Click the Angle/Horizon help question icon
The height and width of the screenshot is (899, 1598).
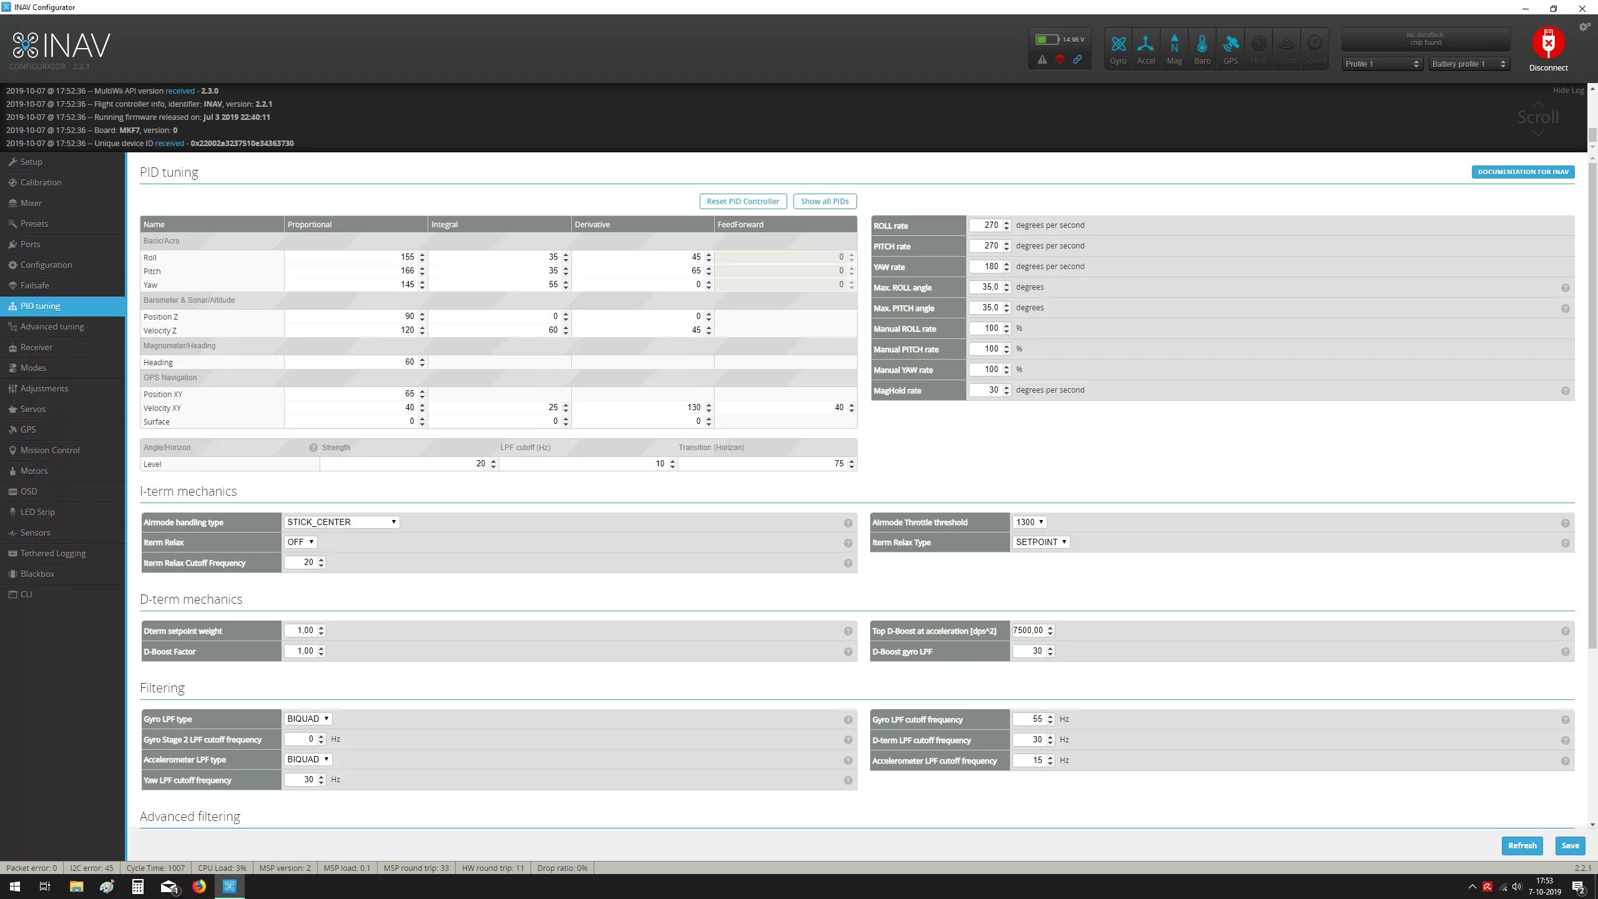pyautogui.click(x=313, y=448)
